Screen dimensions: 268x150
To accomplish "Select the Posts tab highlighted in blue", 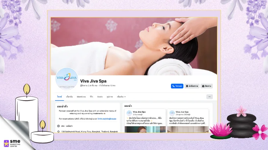I will (x=59, y=97).
